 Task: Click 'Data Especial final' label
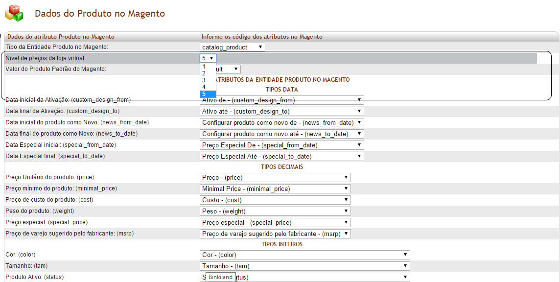click(x=55, y=156)
